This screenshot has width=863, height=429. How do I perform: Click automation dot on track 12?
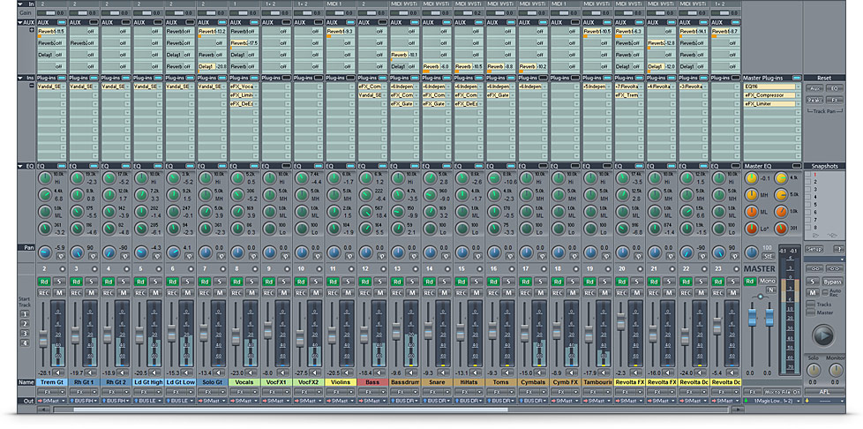click(384, 268)
